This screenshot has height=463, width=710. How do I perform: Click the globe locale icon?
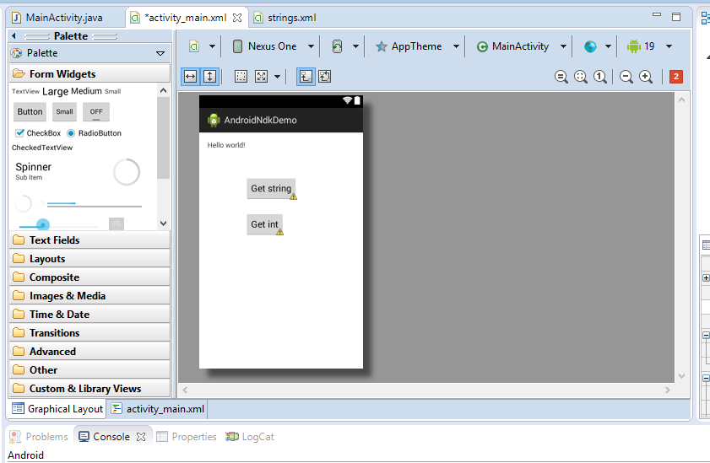click(x=590, y=46)
